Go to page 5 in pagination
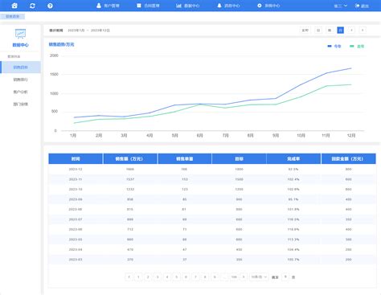 pos(177,277)
